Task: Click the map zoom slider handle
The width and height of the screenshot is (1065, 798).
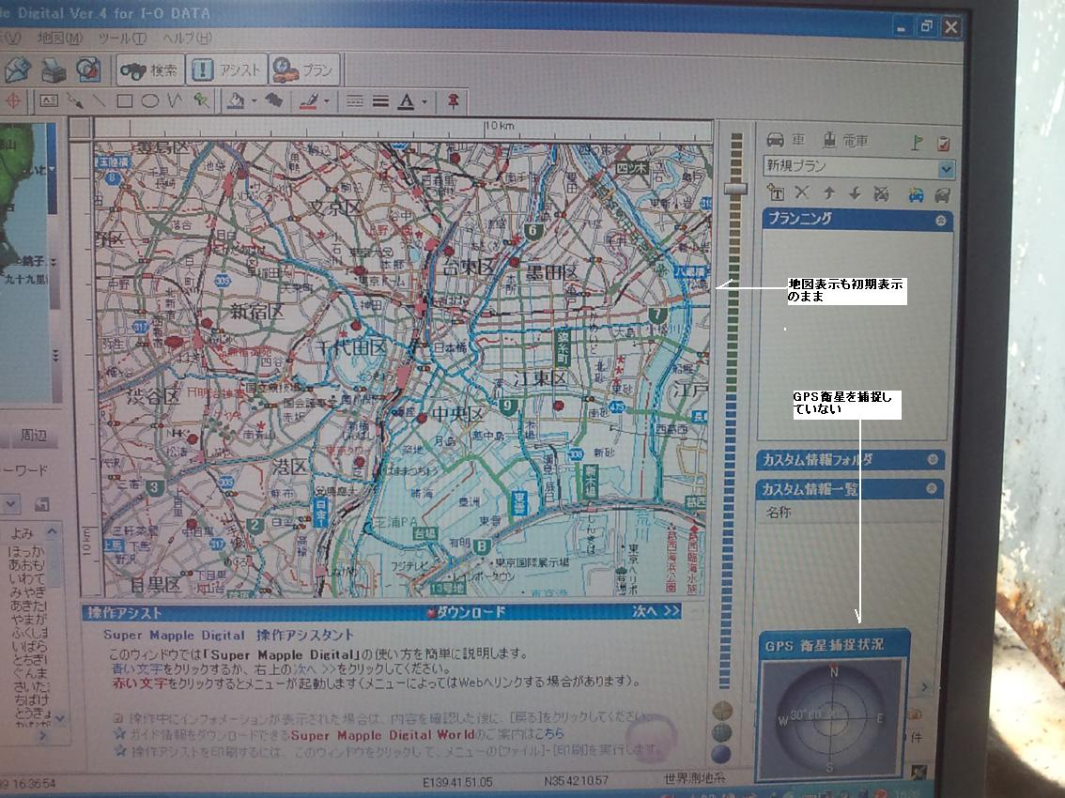Action: [x=735, y=188]
